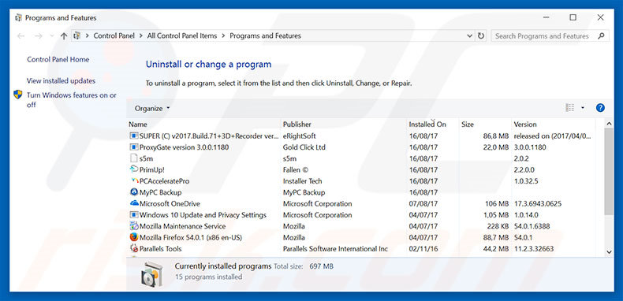Select the Windows 10 Update and Privacy Settings name
This screenshot has width=623, height=301.
(x=203, y=215)
